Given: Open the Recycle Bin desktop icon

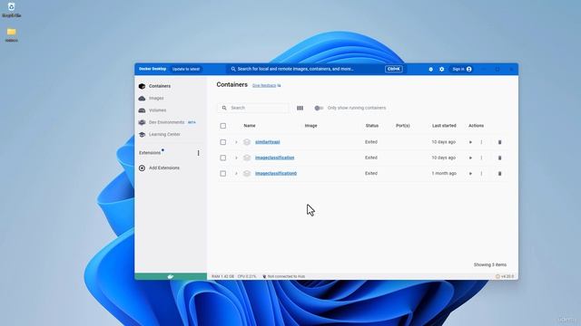Looking at the screenshot, I should (12, 10).
